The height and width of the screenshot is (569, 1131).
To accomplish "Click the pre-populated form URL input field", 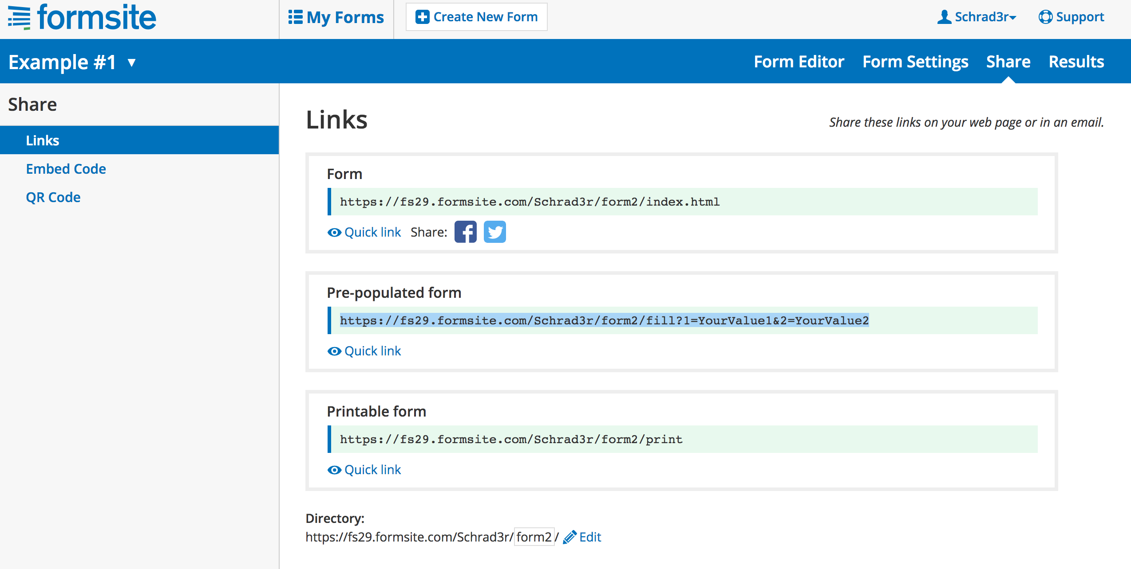I will (x=605, y=320).
